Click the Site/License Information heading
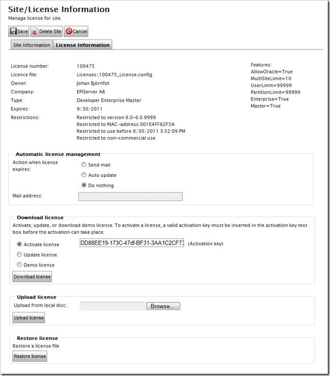 pos(59,9)
